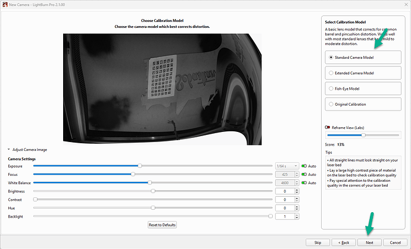
Task: Click the camera preview image
Action: [x=162, y=89]
